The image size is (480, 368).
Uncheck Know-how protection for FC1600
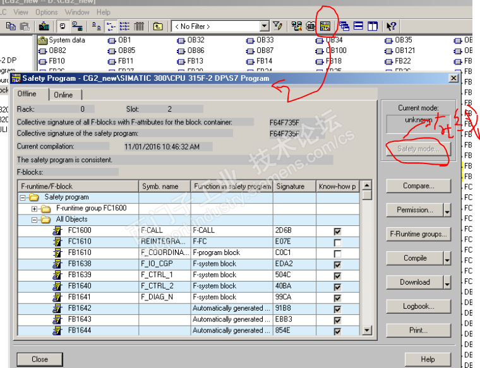[337, 231]
